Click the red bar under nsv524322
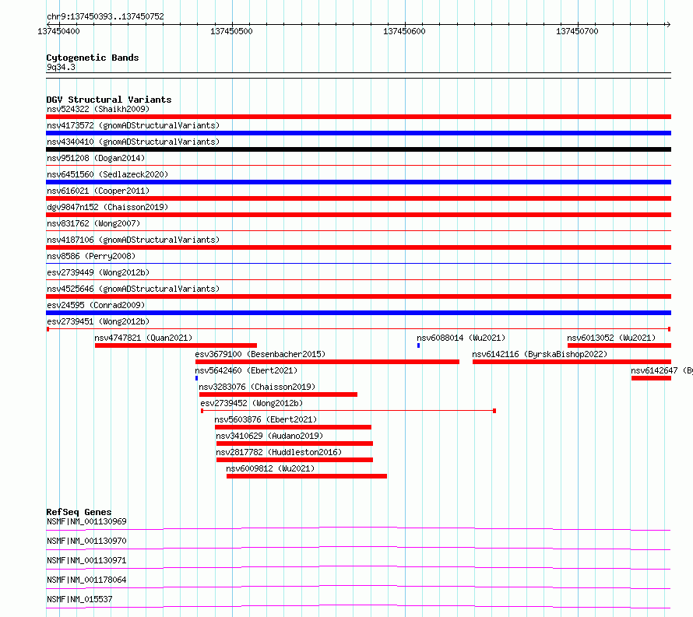Viewport: 693px width, 617px height. click(358, 117)
